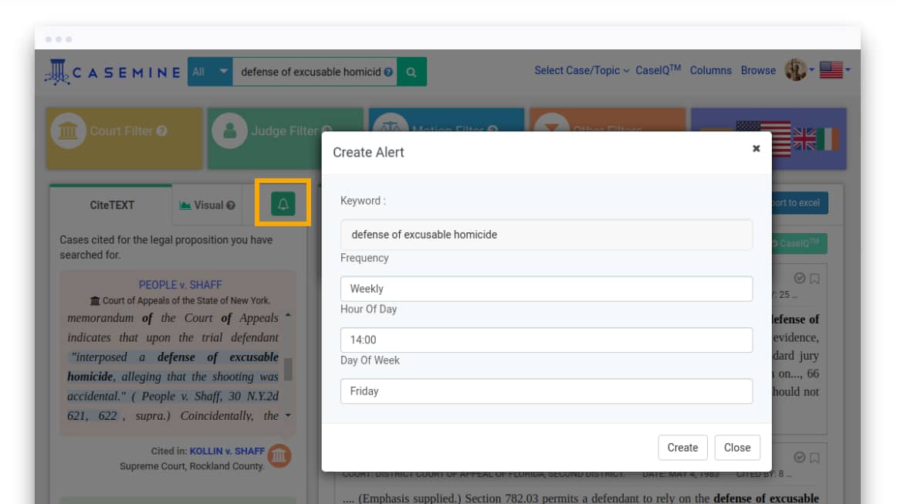Image resolution: width=897 pixels, height=504 pixels.
Task: Click the citation text scrollbar handle
Action: tap(288, 369)
